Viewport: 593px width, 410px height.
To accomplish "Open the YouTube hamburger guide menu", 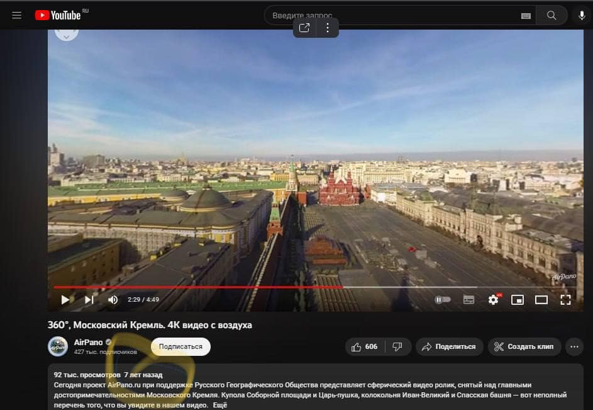I will pos(16,15).
